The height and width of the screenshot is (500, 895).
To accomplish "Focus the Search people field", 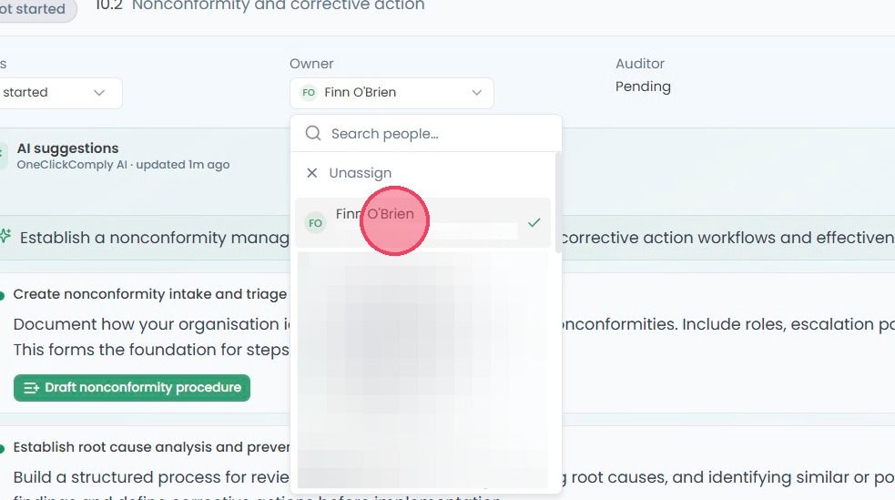I will click(x=426, y=134).
